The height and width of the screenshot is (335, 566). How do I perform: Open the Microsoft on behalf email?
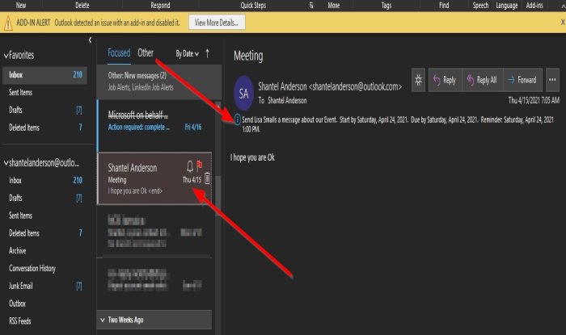[x=156, y=124]
